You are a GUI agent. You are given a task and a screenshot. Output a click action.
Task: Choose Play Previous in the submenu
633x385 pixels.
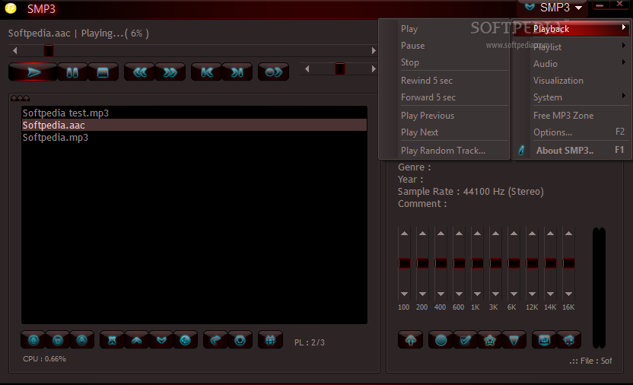444,116
